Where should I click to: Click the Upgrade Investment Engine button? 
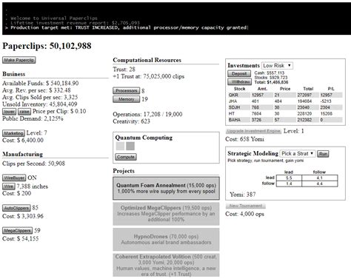(253, 131)
